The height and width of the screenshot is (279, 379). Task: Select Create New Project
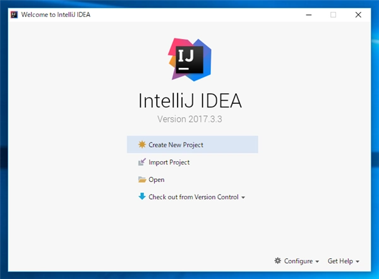pos(193,145)
